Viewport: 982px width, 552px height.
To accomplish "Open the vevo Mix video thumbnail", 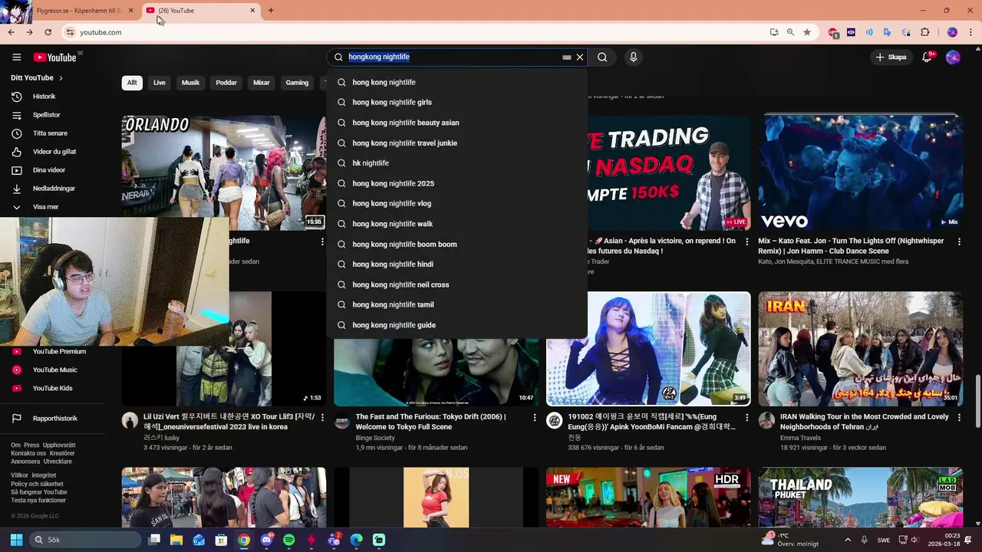I will (861, 172).
